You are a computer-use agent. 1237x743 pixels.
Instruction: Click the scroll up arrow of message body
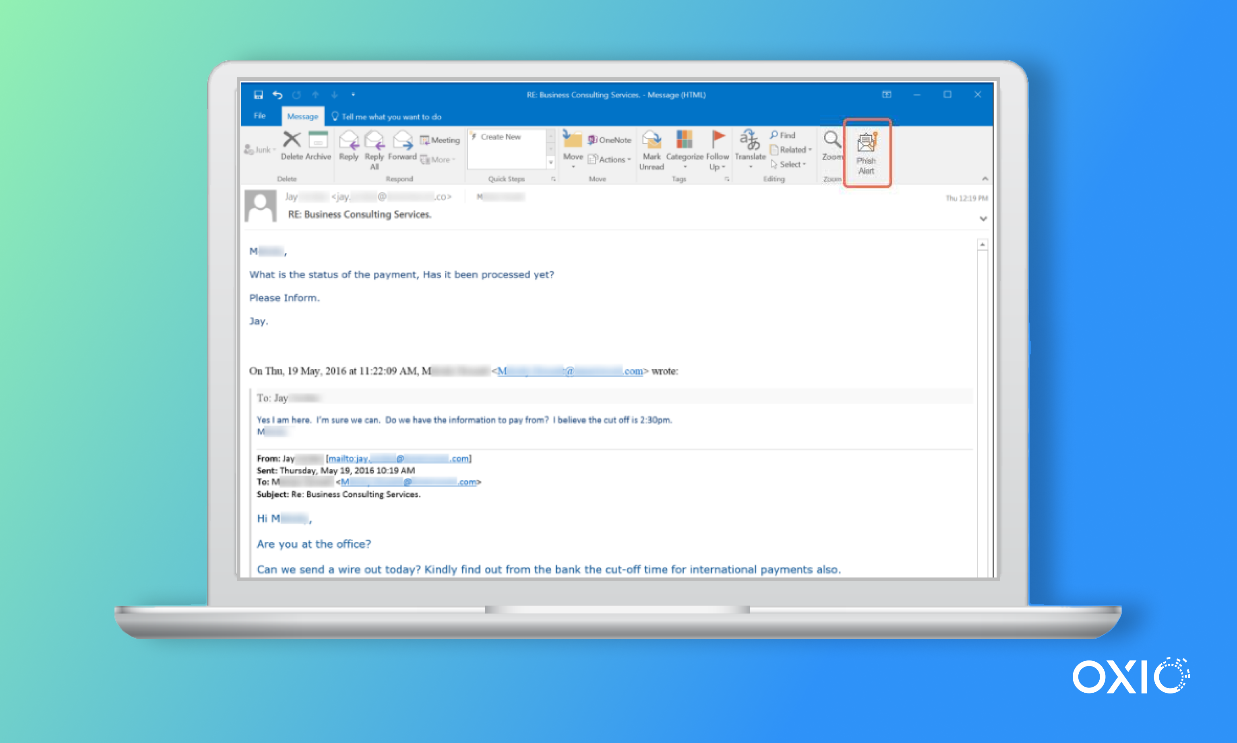(x=983, y=245)
